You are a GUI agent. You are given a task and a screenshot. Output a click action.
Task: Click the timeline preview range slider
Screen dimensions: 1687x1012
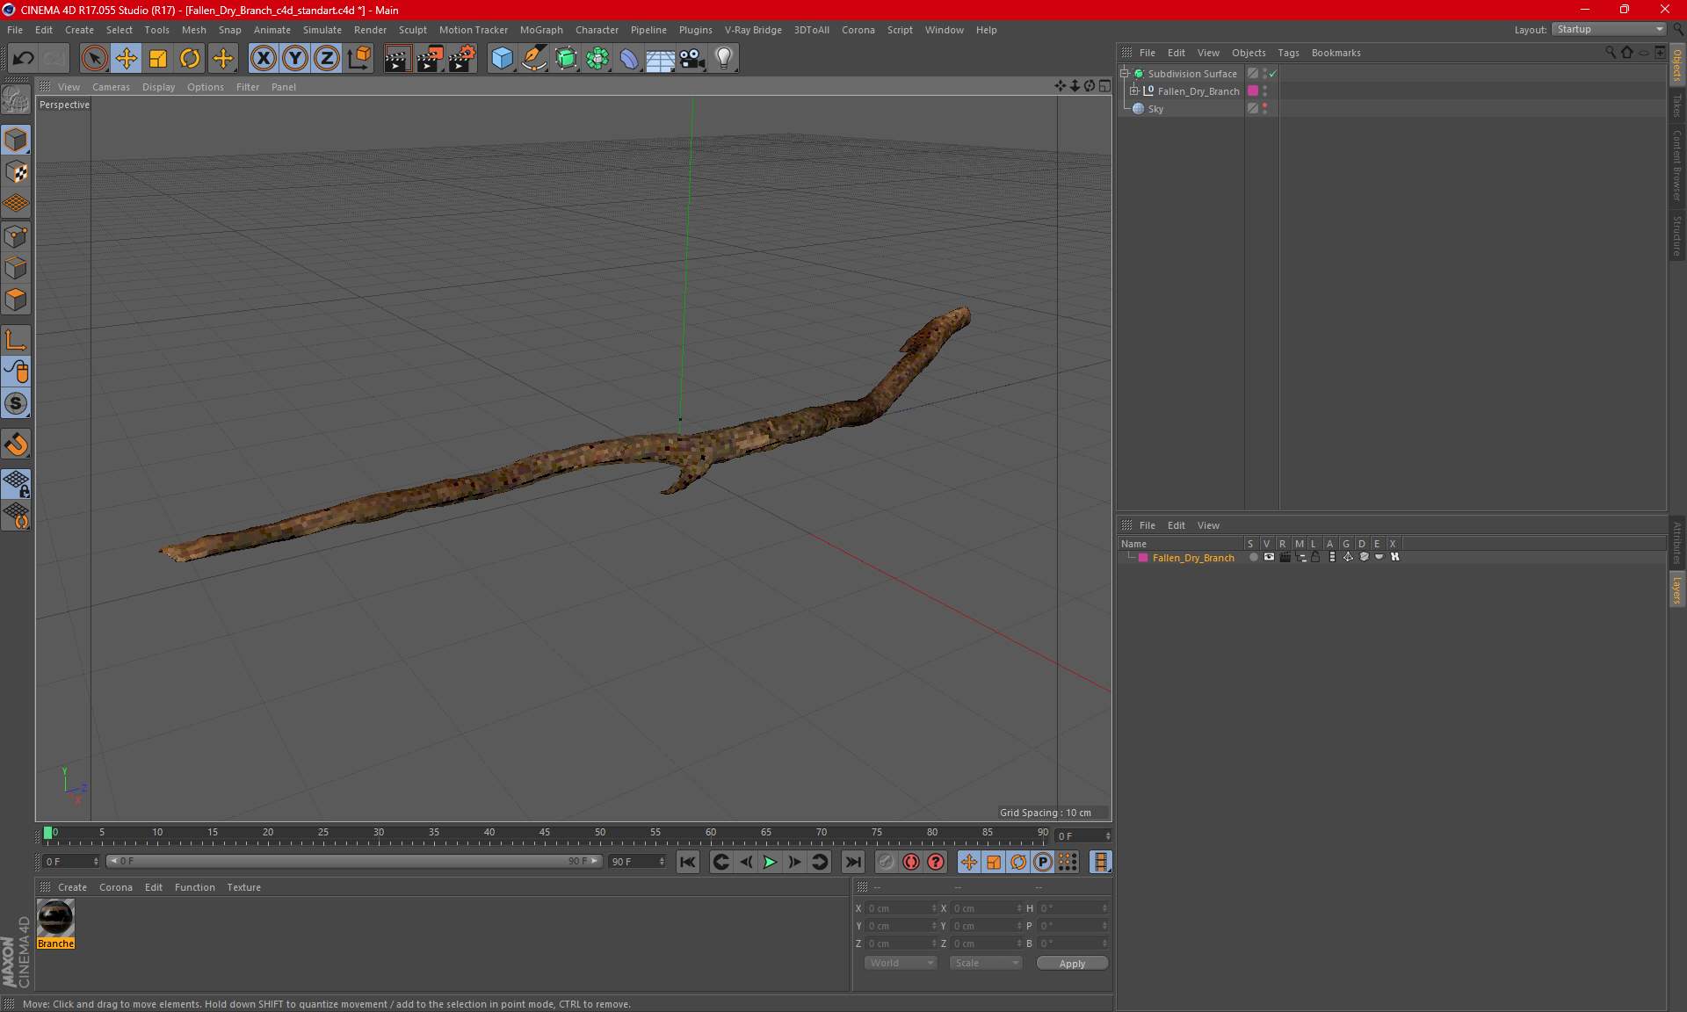(354, 861)
